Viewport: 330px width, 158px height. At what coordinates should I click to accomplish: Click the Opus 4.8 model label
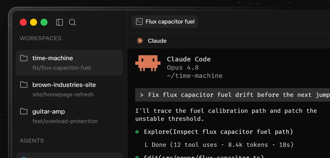(183, 68)
